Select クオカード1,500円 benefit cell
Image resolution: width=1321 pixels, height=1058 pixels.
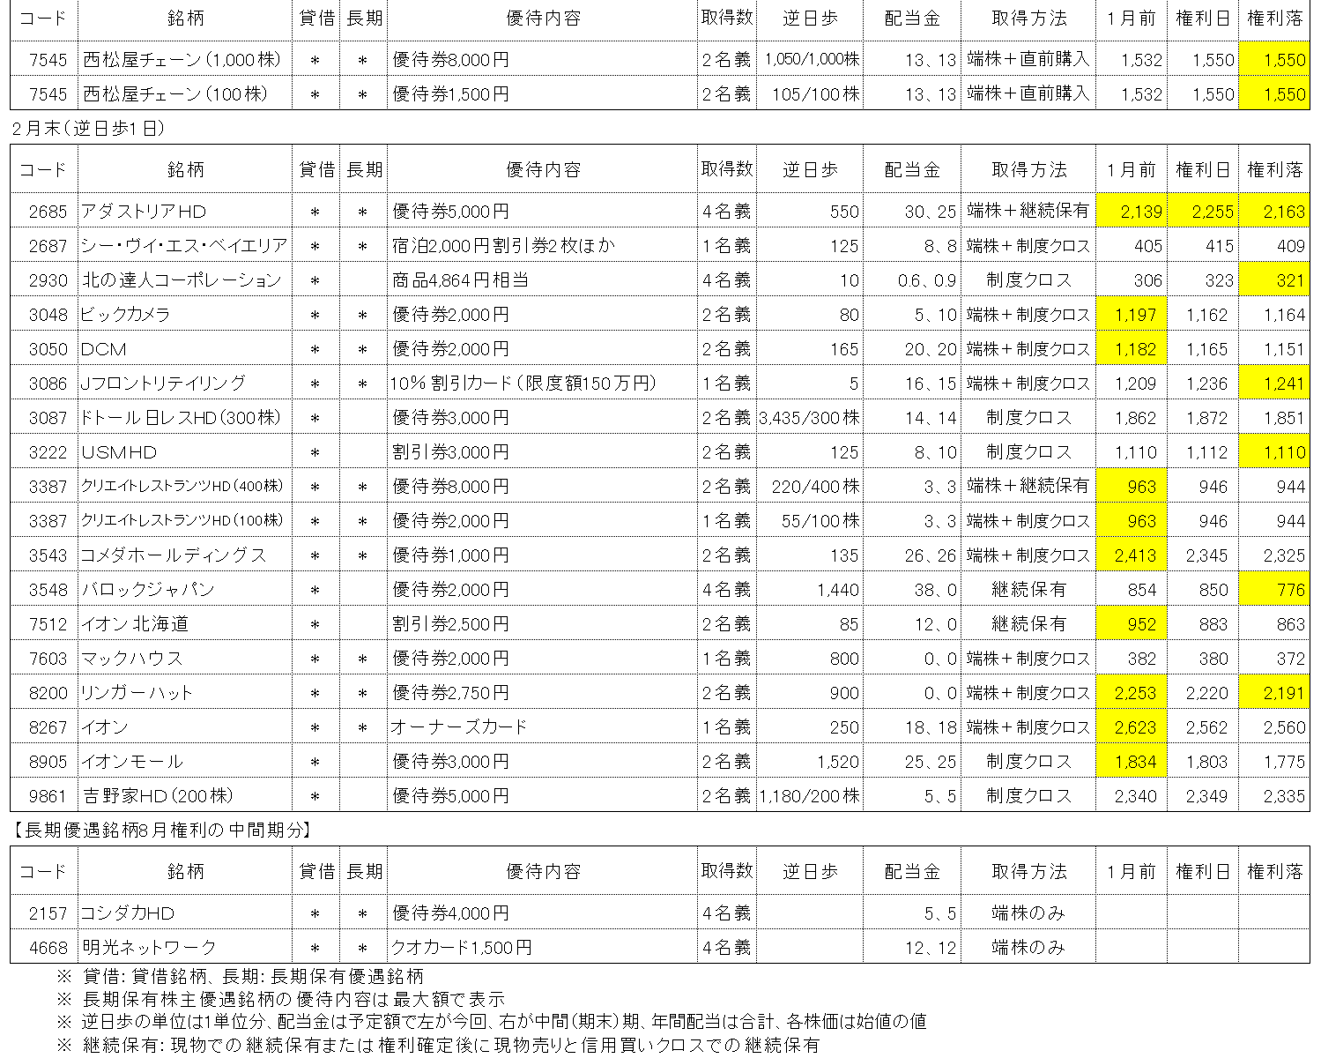click(x=542, y=948)
